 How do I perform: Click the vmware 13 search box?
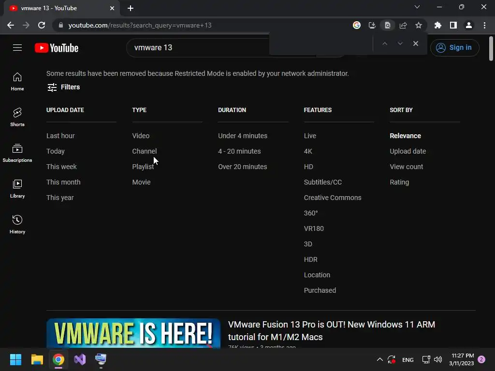pyautogui.click(x=199, y=48)
